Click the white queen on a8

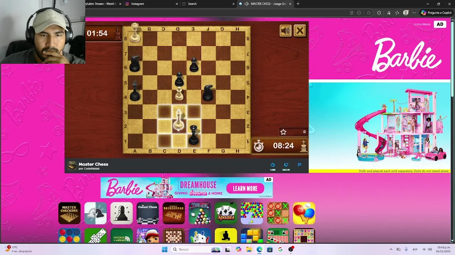[135, 33]
